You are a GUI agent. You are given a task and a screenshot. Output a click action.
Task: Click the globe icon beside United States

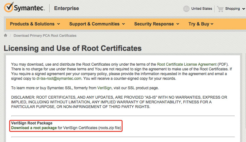[186, 9]
